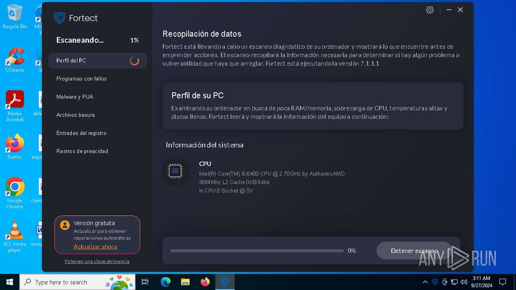
Task: Close the Fortect window
Action: 460,10
